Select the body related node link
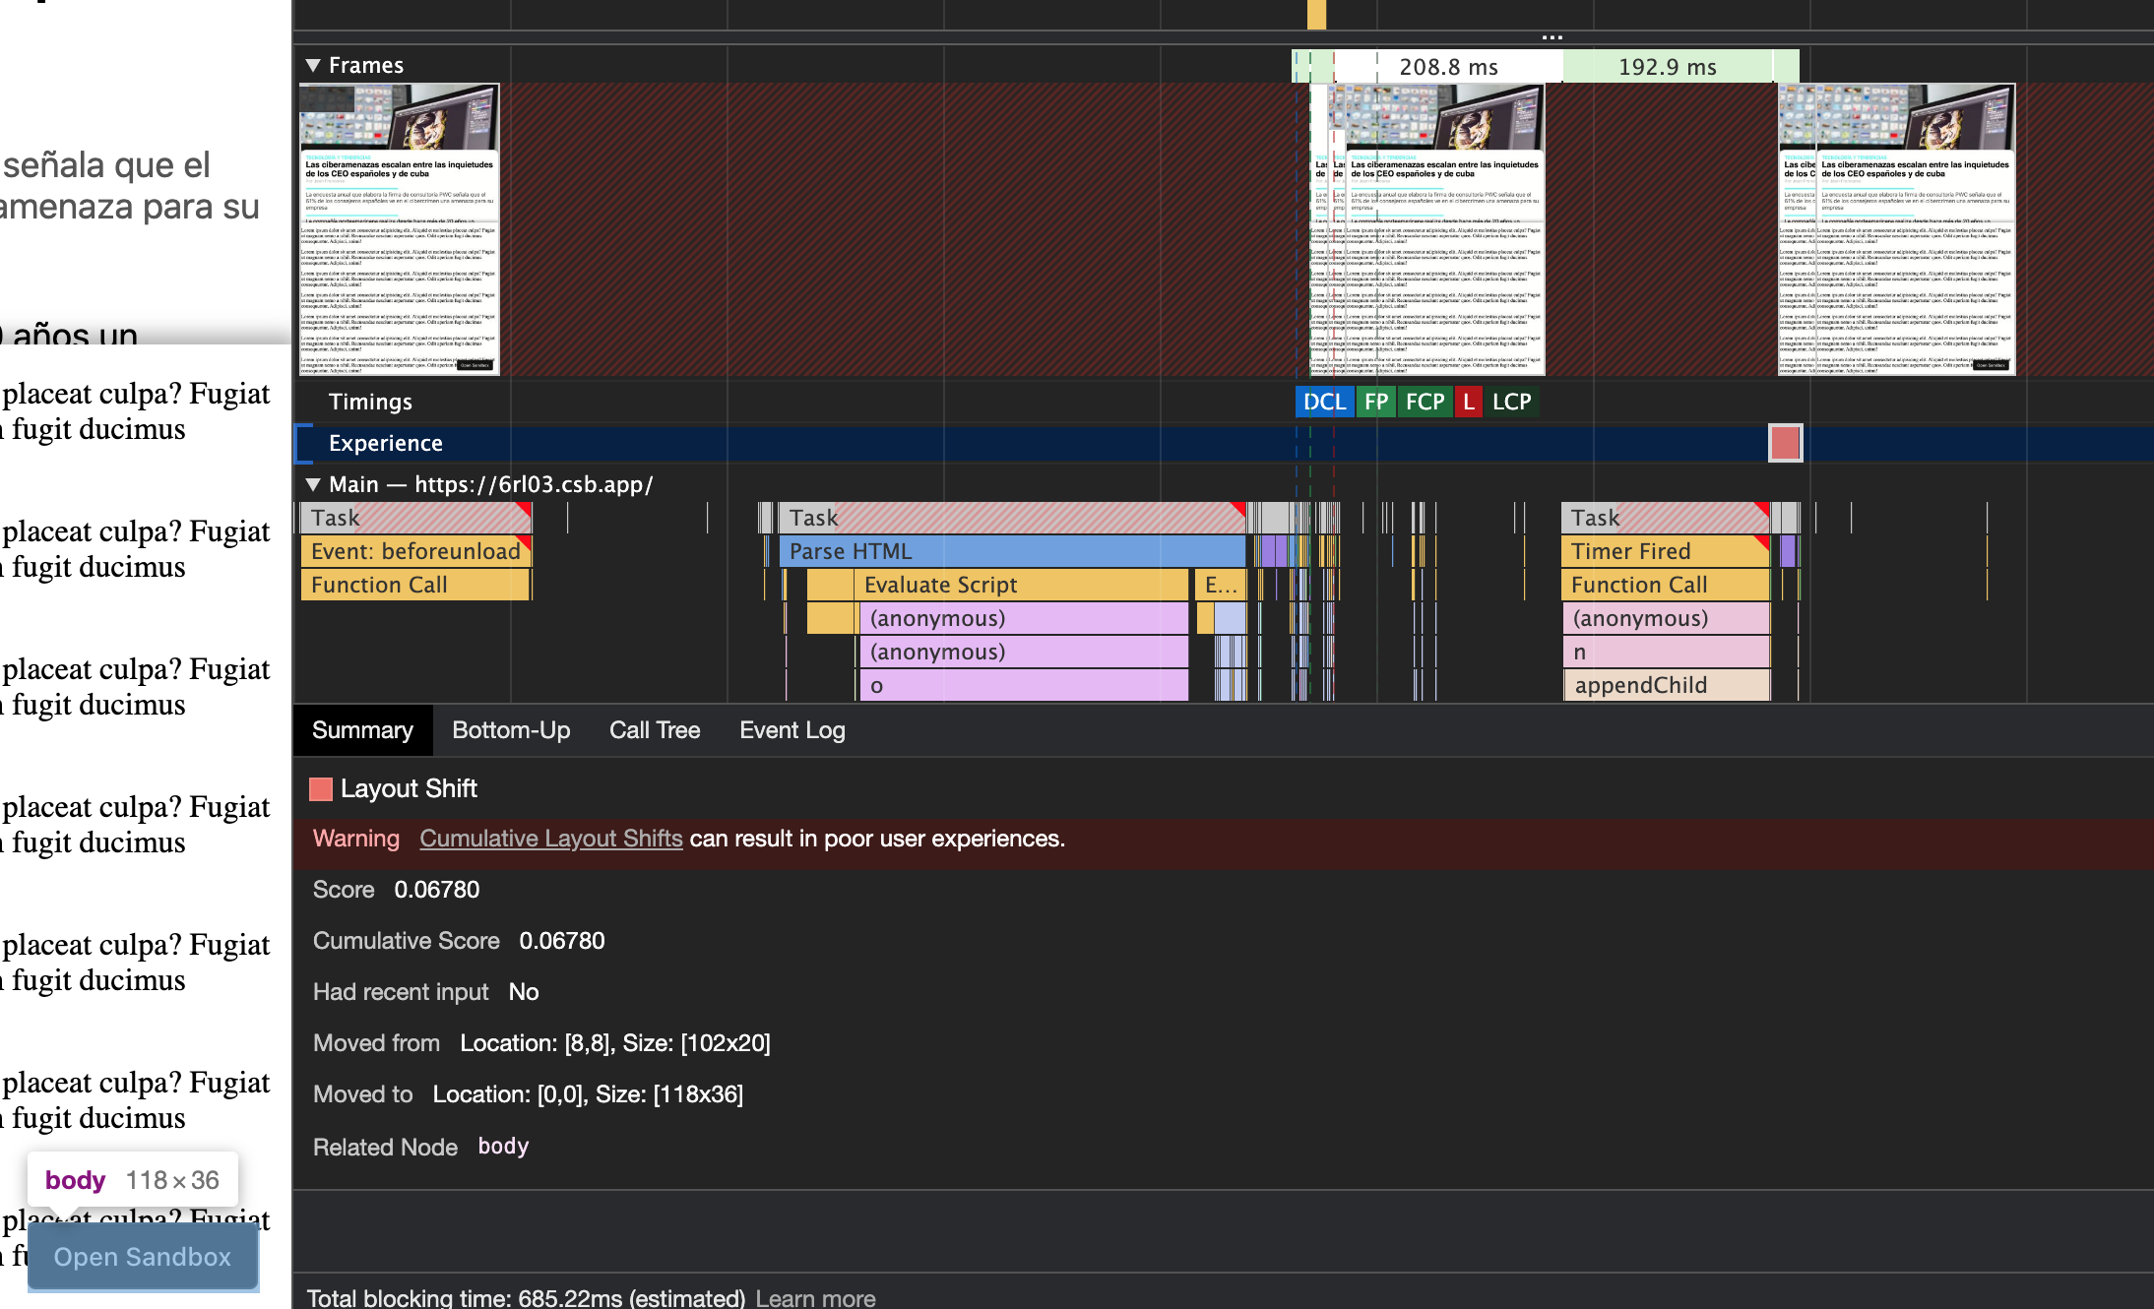 [x=503, y=1146]
